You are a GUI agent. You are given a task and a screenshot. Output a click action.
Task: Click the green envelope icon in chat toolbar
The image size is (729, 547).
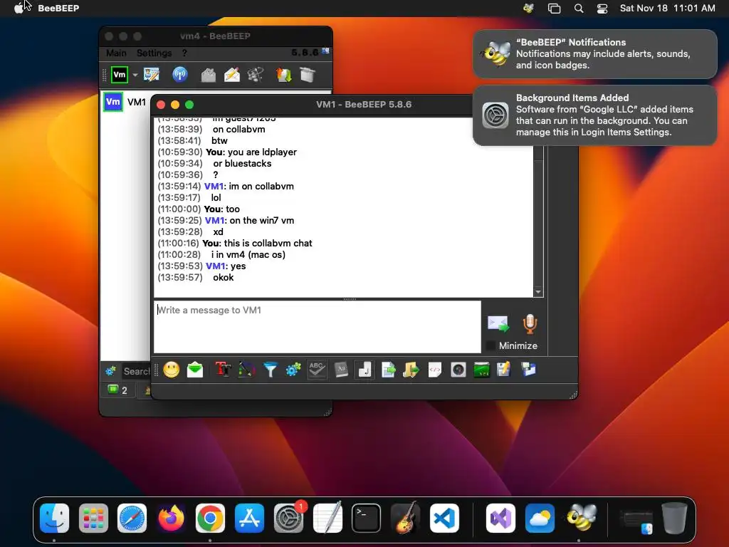pos(195,370)
